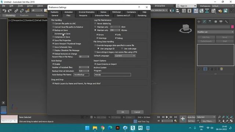Screen dimensions: 235x132
Task: Select the Unlink Selection tool
Action: click(x=22, y=11)
